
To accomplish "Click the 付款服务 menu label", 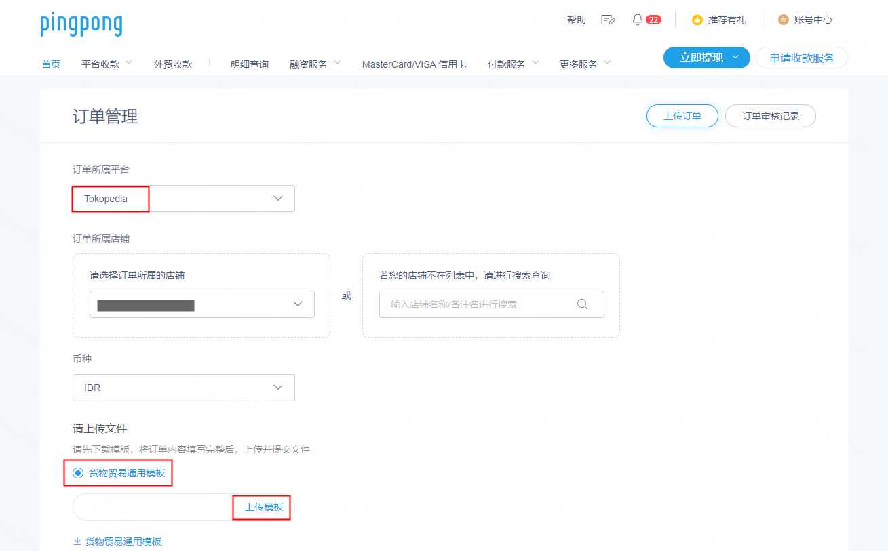I will 507,64.
